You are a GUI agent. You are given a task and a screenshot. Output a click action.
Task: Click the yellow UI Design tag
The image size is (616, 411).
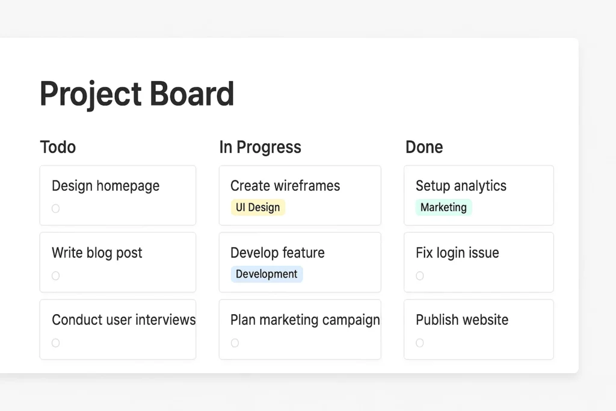pyautogui.click(x=258, y=208)
